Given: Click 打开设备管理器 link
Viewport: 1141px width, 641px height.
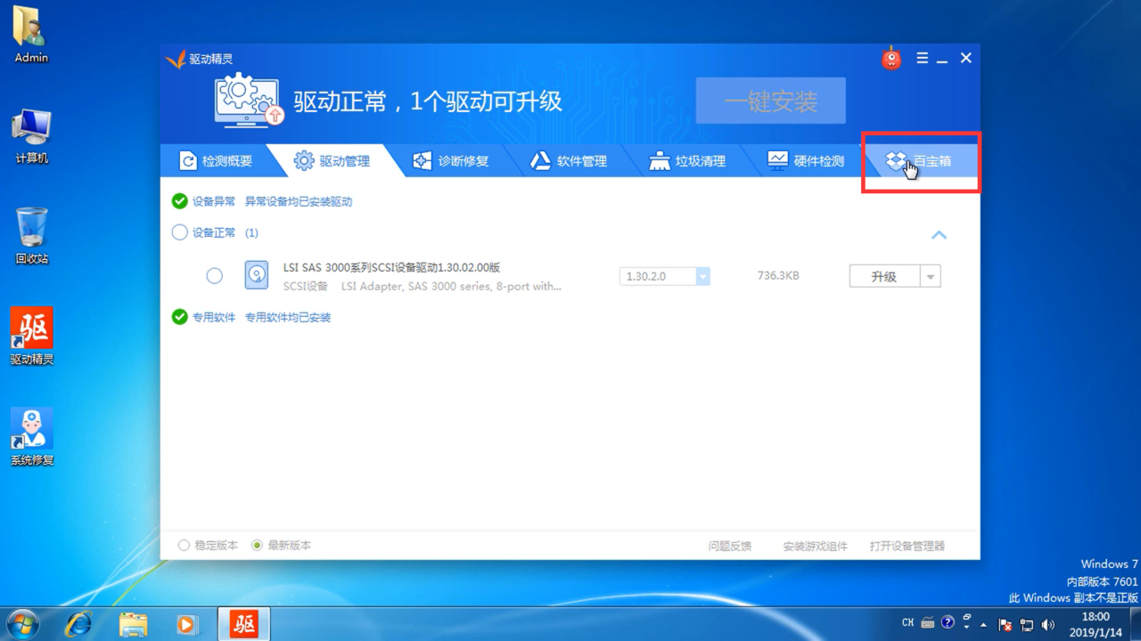Looking at the screenshot, I should (x=907, y=546).
